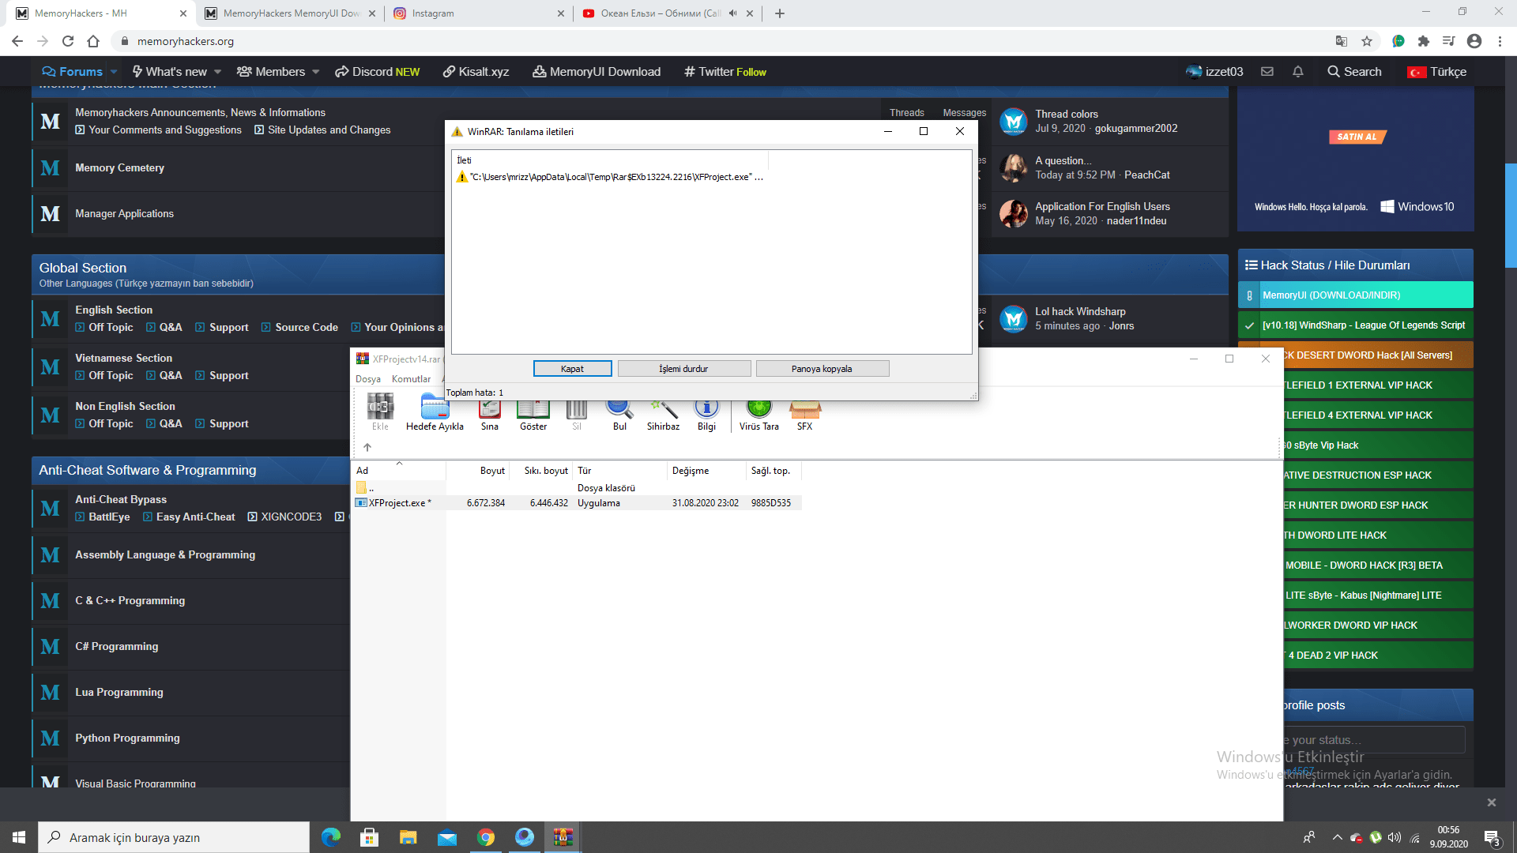The height and width of the screenshot is (853, 1517).
Task: Click the Bul find icon
Action: [x=619, y=414]
